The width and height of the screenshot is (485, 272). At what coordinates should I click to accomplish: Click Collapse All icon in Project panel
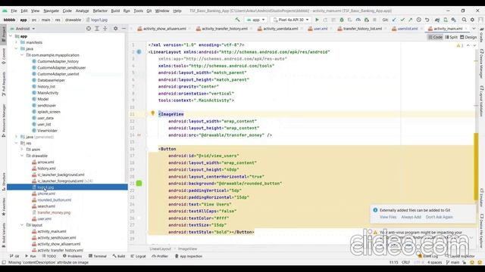coord(105,29)
